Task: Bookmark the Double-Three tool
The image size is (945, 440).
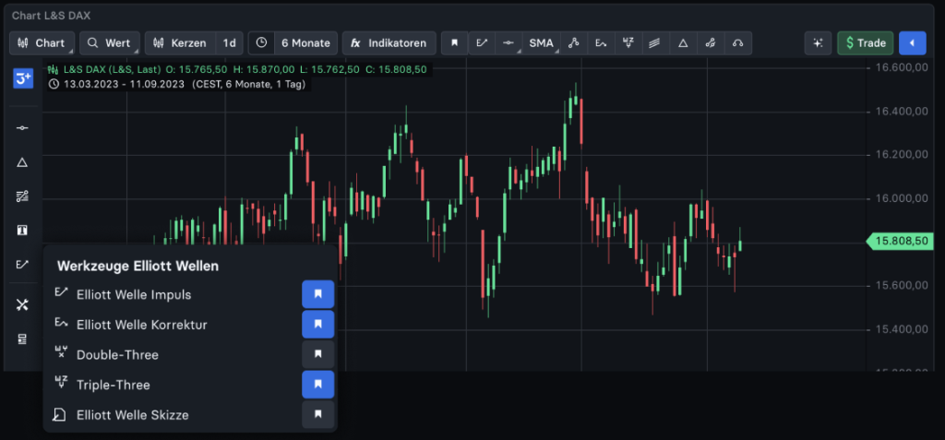Action: click(x=317, y=355)
